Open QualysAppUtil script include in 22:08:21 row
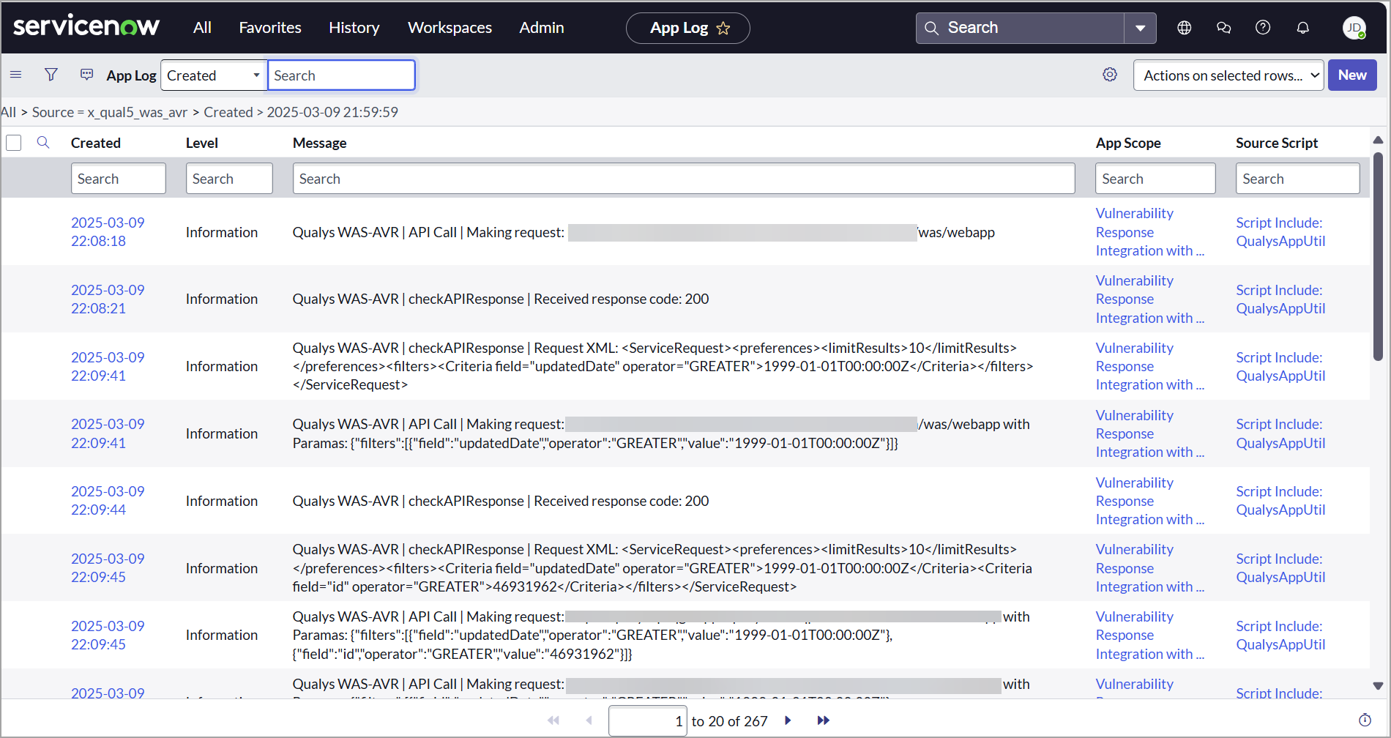Screen dimensions: 1391x738 coord(1280,299)
